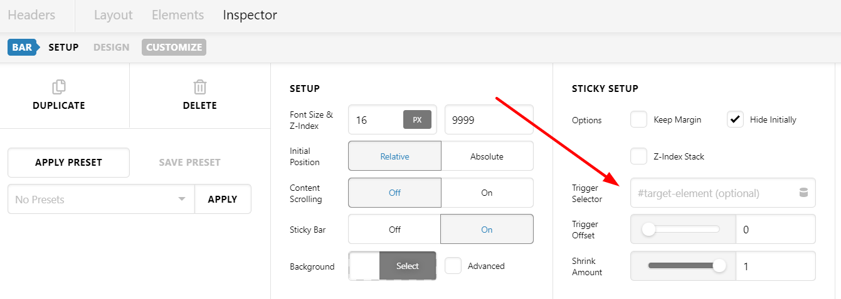Screen dimensions: 841x299
Task: Click the Shrink Amount label
Action: [587, 266]
